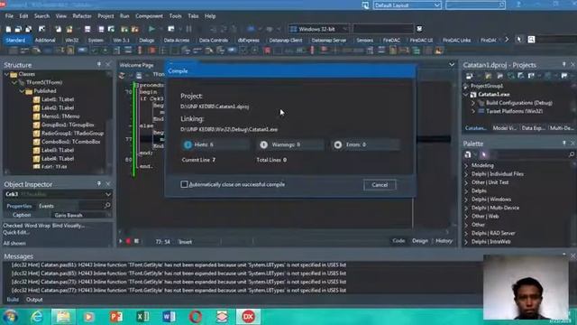Expand the Delphi | RAD Server palette category
This screenshot has width=577, height=325.
[466, 234]
